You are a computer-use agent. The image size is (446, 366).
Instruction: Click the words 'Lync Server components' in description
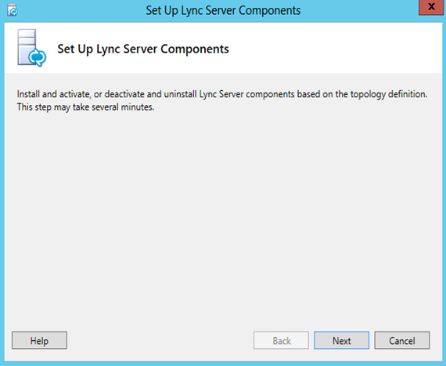click(x=246, y=94)
